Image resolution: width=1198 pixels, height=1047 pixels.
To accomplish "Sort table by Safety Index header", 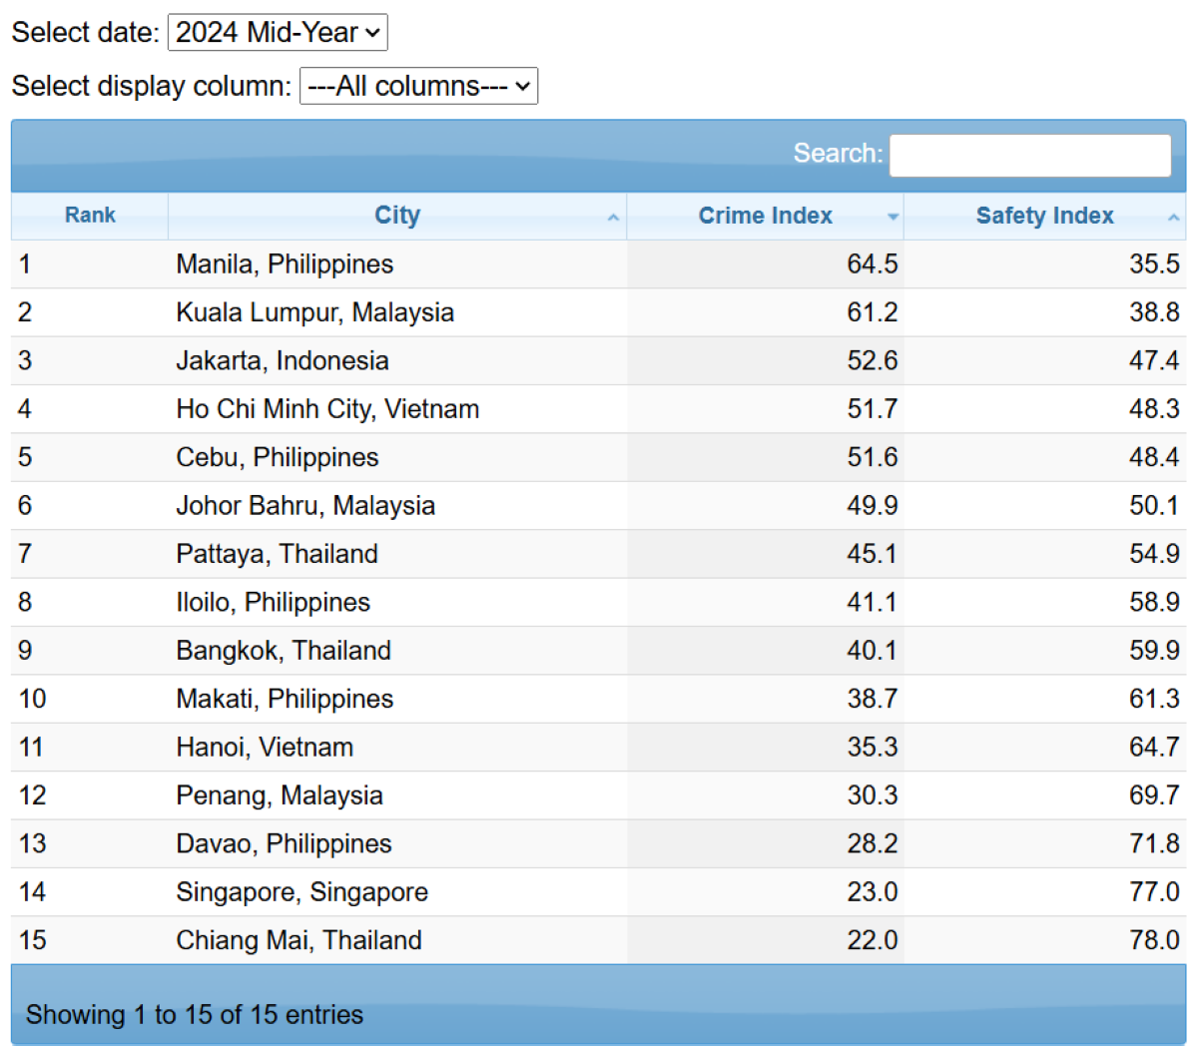I will [1044, 216].
